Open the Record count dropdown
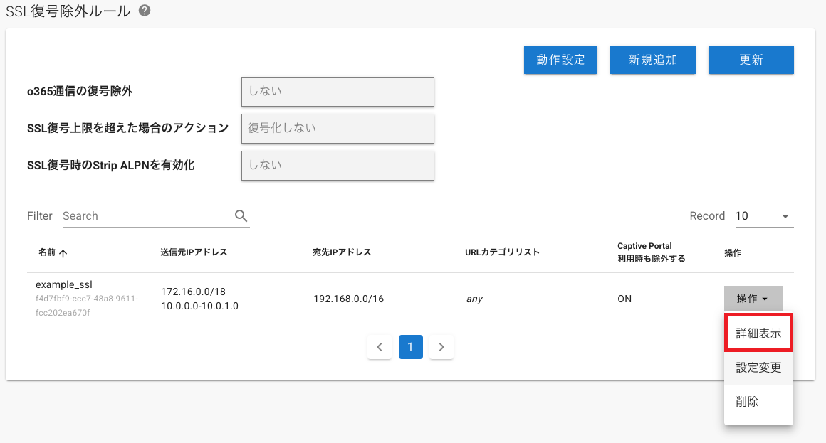Screen dimensions: 826x443 pos(764,215)
